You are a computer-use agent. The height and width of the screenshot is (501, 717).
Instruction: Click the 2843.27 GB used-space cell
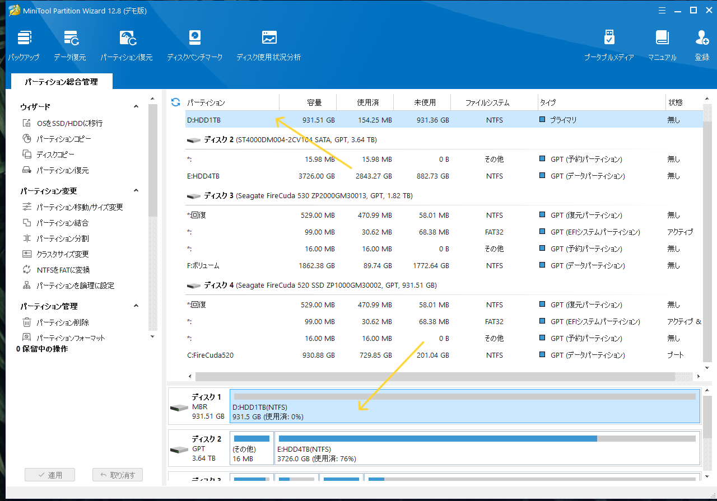374,176
